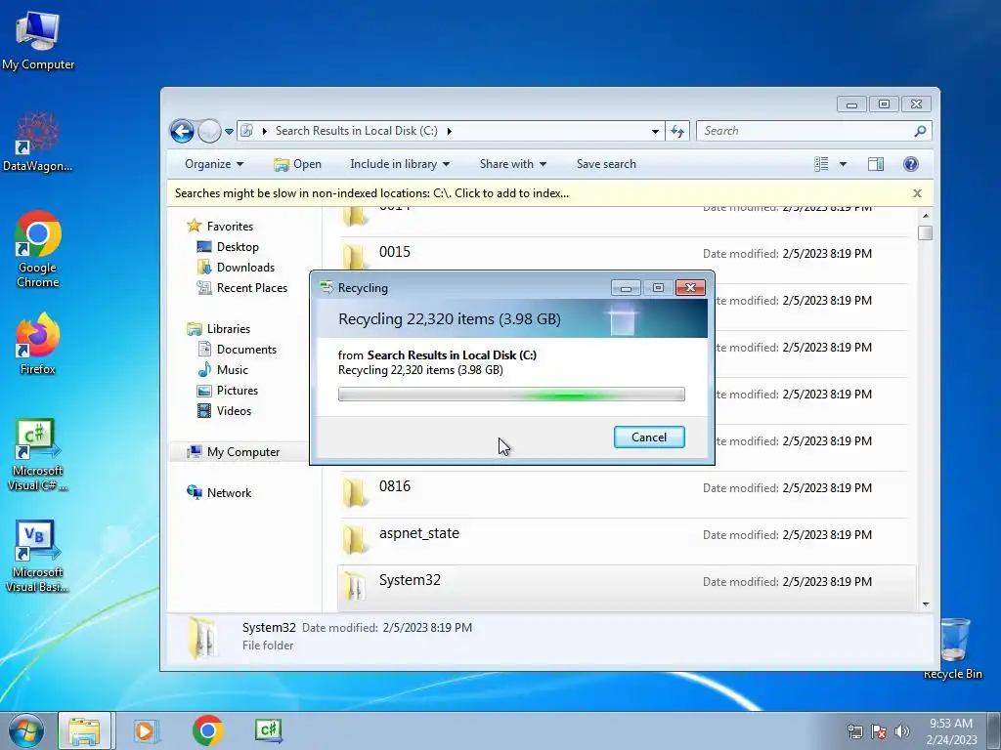This screenshot has height=750, width=1001.
Task: Click arrow after Search Results breadcrumb
Action: (450, 131)
